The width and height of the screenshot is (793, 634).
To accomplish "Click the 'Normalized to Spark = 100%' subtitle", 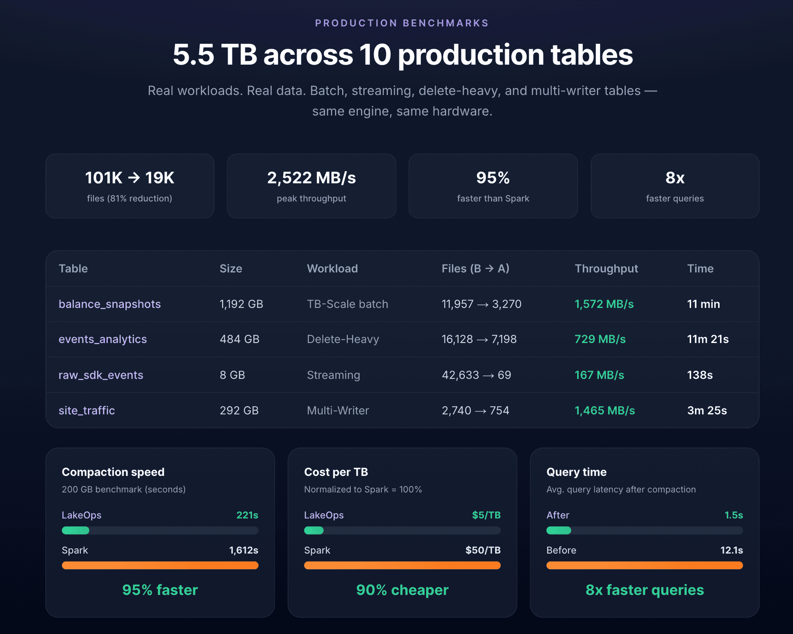I will click(x=363, y=490).
